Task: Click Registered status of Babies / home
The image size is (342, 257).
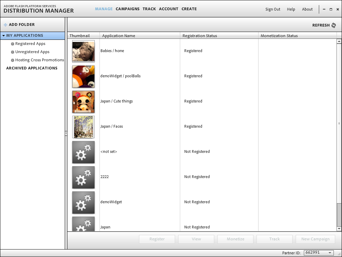Action: click(x=193, y=51)
